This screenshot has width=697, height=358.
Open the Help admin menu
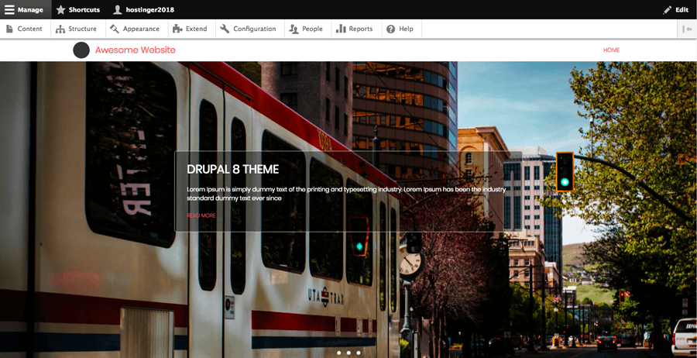point(400,29)
